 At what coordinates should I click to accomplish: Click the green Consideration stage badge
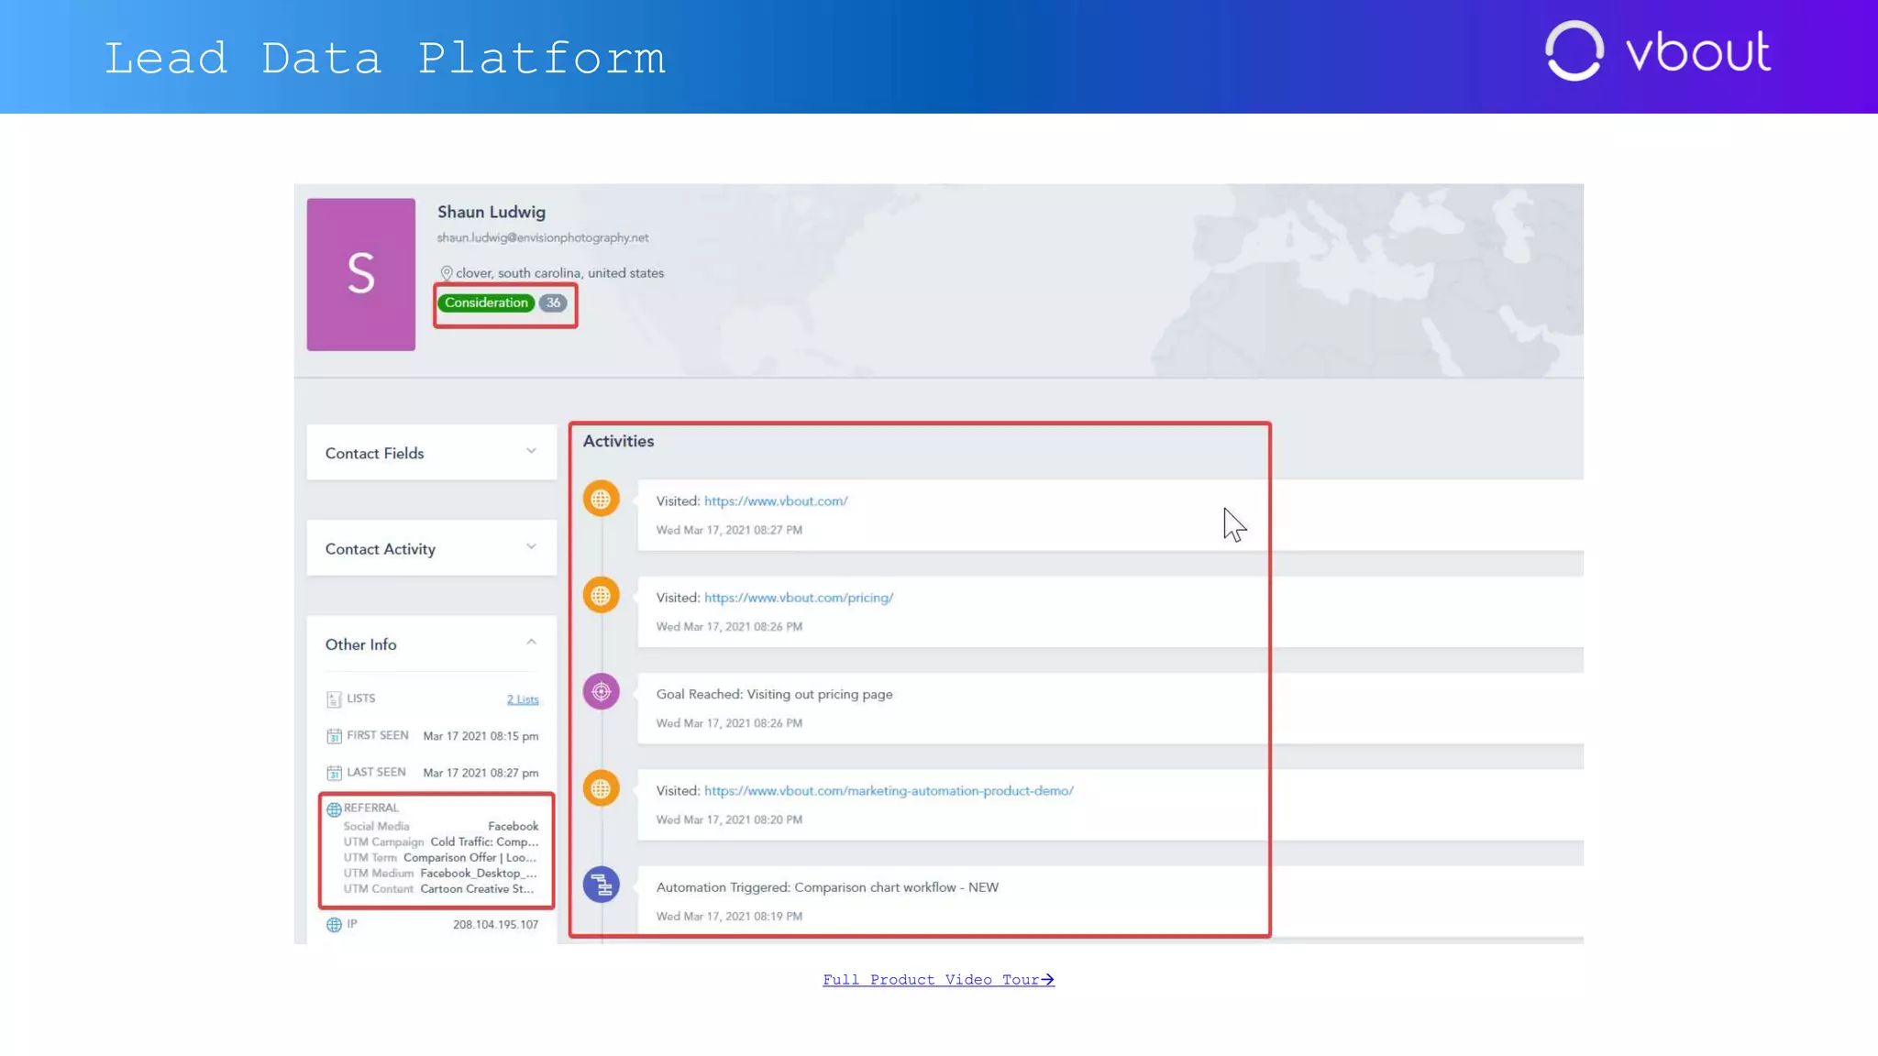tap(486, 302)
